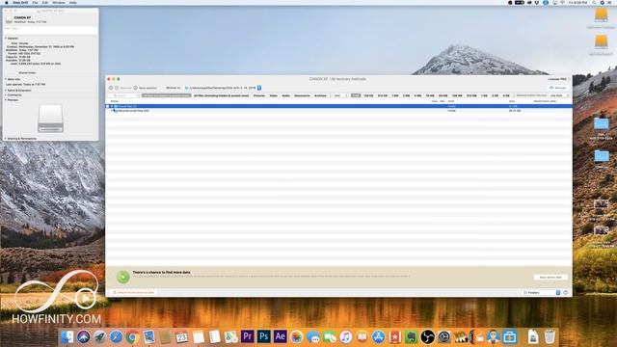Open Google Chrome from the dock
Image resolution: width=617 pixels, height=347 pixels.
coord(132,337)
